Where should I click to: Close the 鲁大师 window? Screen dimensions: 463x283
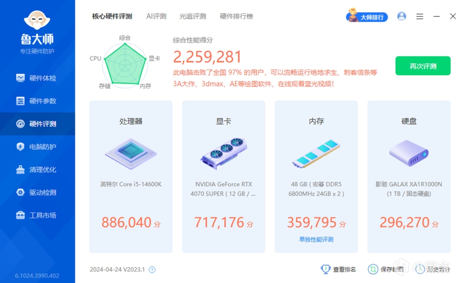(453, 16)
